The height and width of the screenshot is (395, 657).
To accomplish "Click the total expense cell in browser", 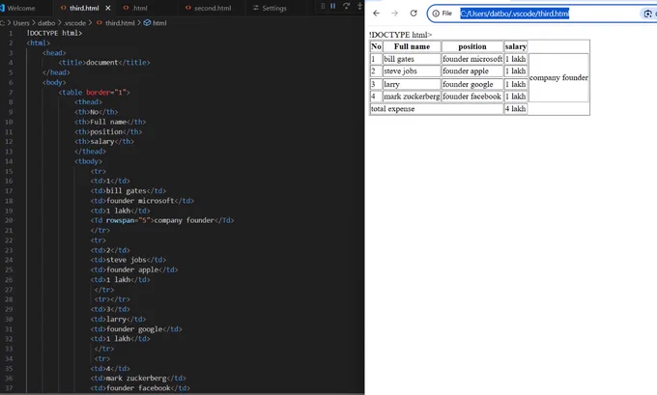I will 437,109.
